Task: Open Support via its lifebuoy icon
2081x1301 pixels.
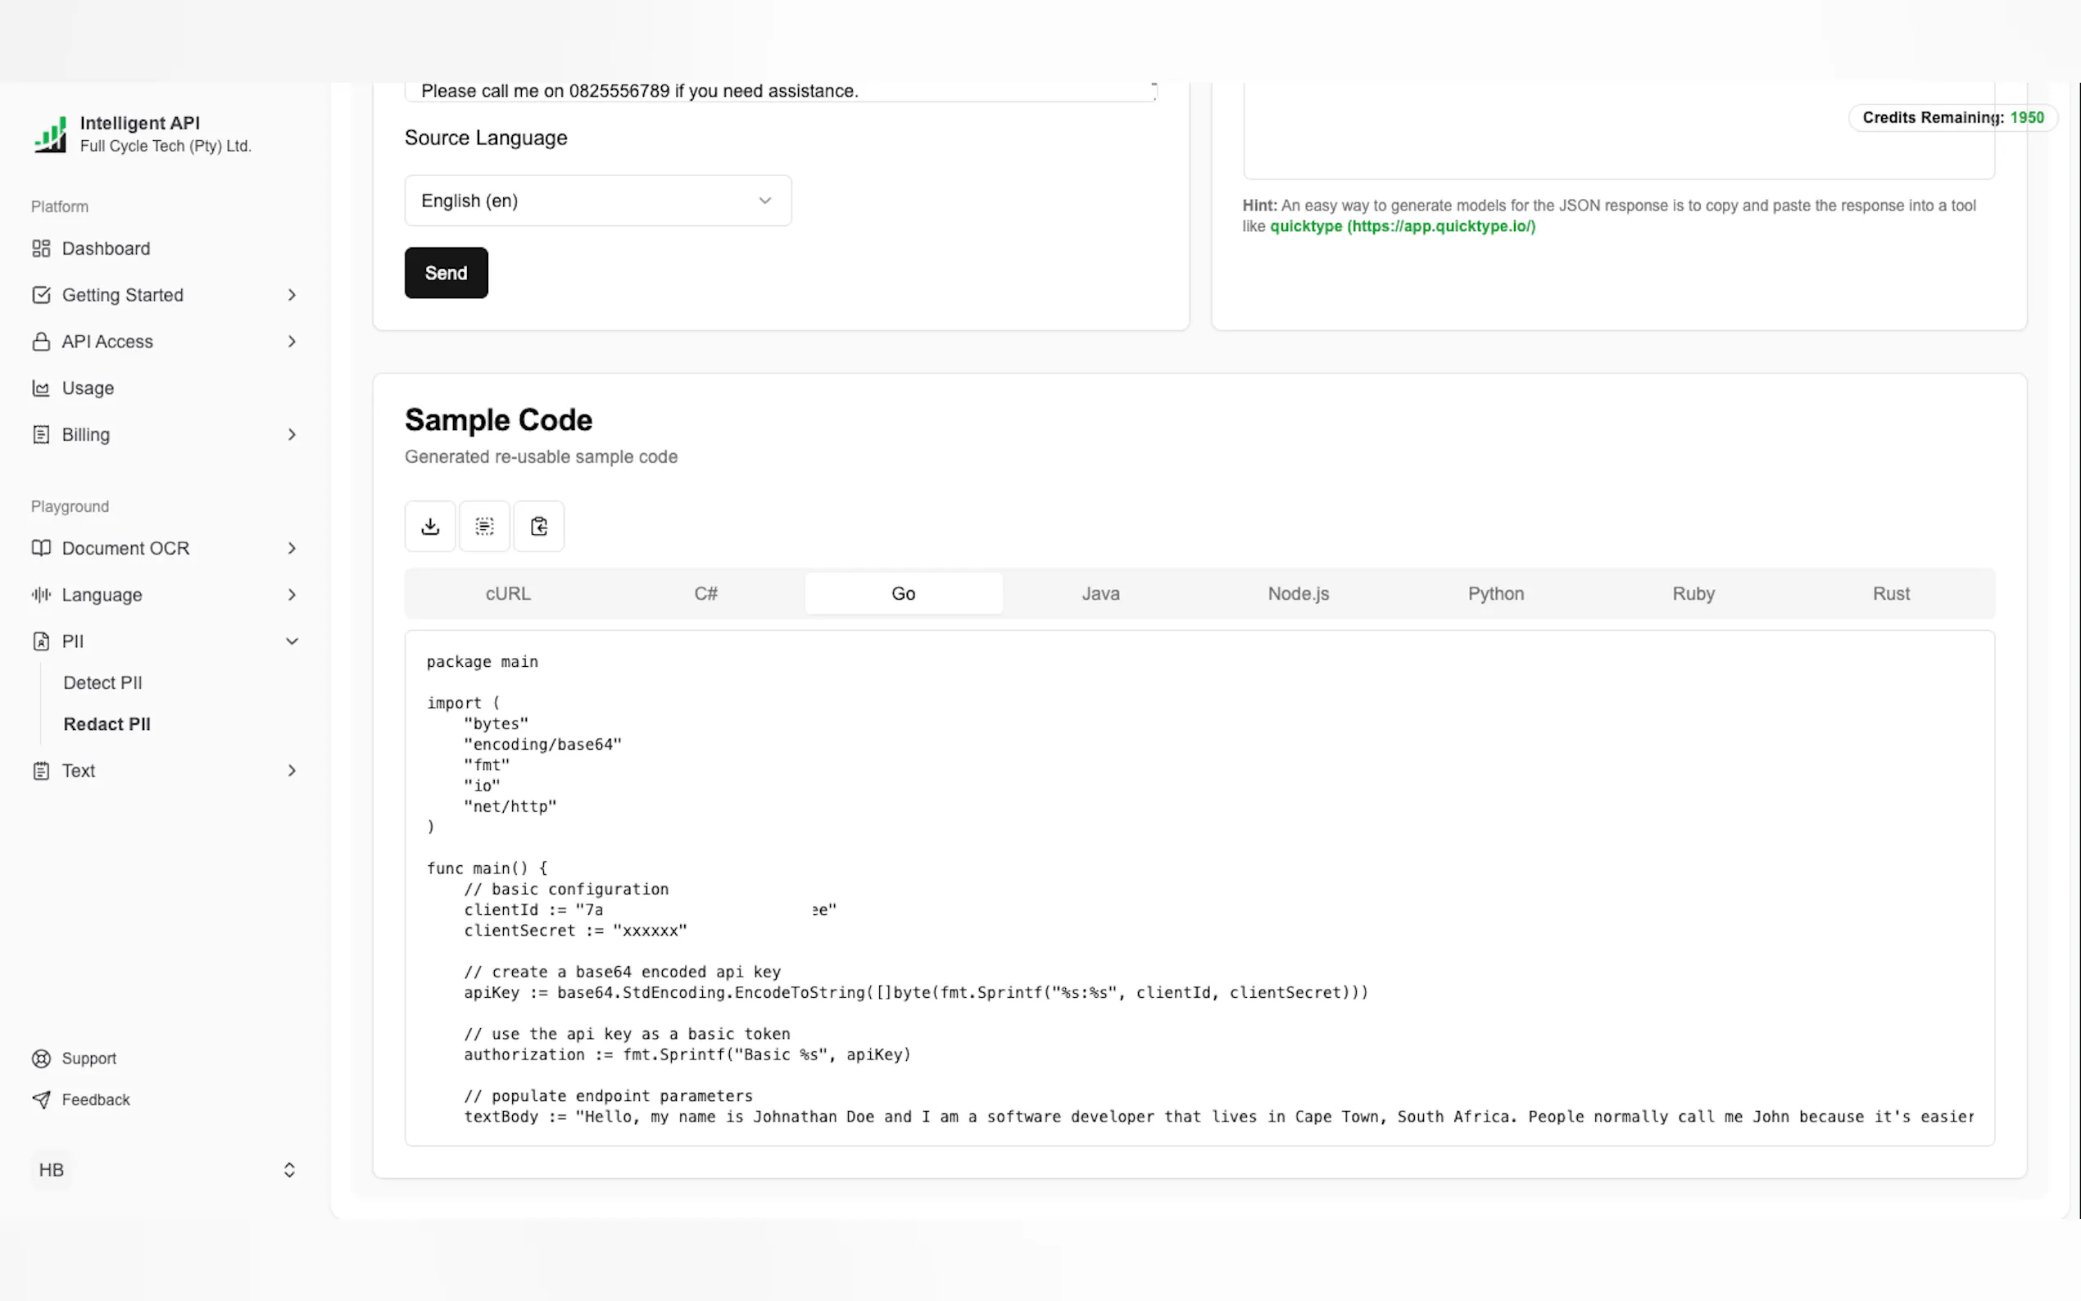Action: 41,1058
